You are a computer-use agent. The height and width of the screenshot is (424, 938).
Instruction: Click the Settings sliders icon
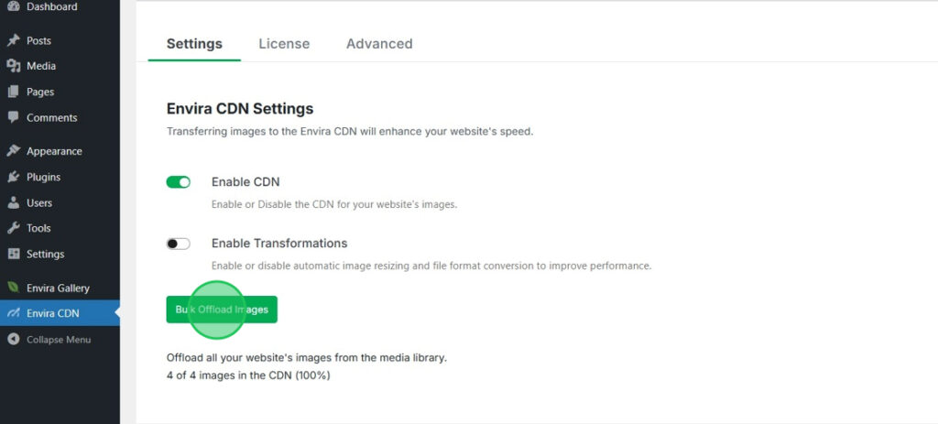(13, 254)
